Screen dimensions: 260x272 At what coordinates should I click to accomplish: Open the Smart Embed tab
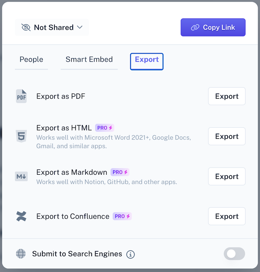click(89, 60)
